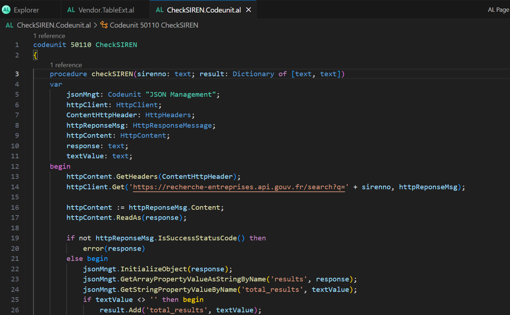The image size is (510, 315).
Task: Click the AL icon on the Explorer tab
Action: pos(7,10)
